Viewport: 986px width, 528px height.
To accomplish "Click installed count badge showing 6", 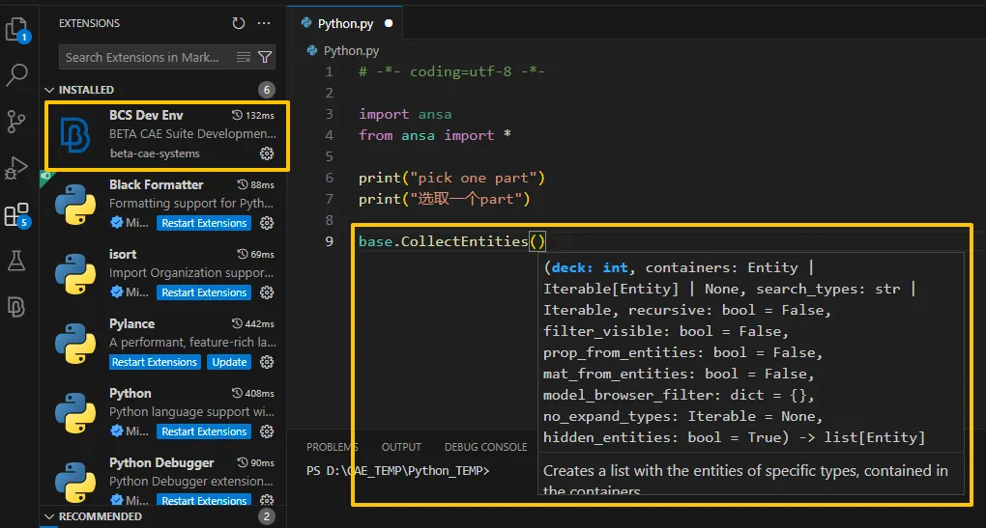I will click(267, 90).
